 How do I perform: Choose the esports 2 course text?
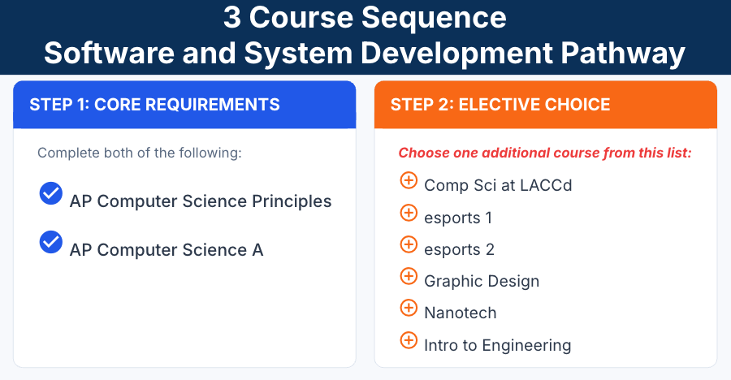click(x=459, y=249)
